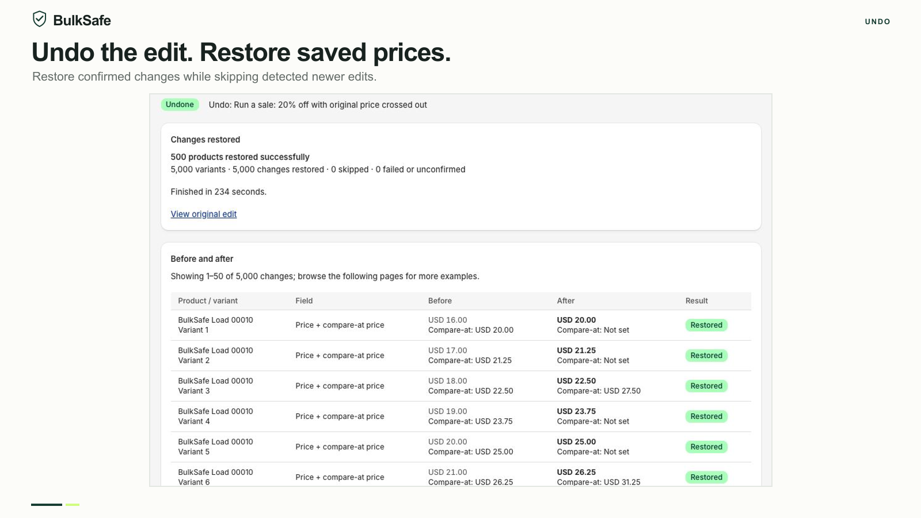Viewport: 921px width, 518px height.
Task: Click the 500 products restored successfully text
Action: point(240,157)
